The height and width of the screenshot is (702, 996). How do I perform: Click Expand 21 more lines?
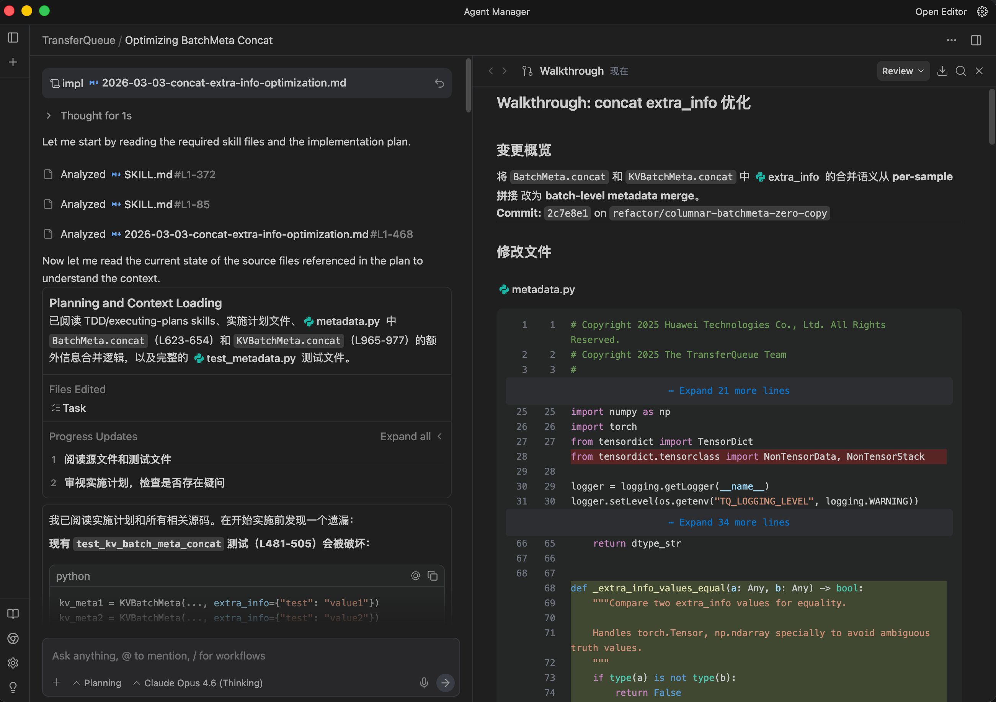729,390
